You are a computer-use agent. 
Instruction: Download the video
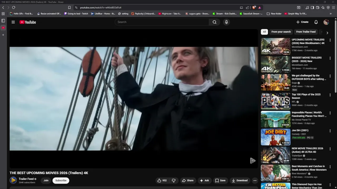pyautogui.click(x=240, y=180)
